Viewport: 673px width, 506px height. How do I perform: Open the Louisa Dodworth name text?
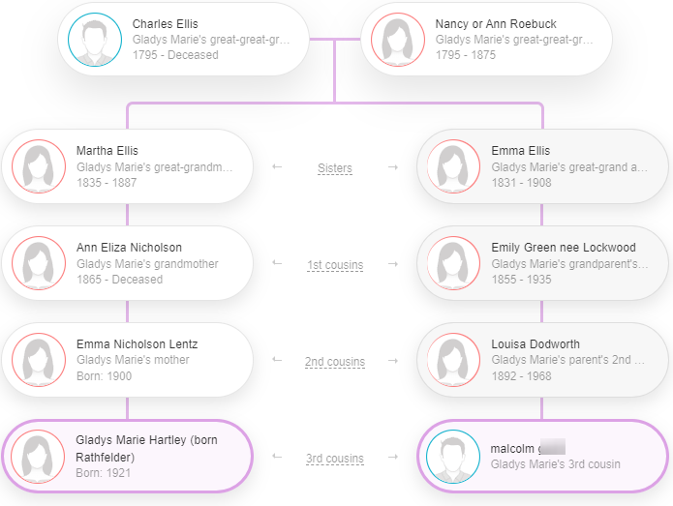tap(535, 343)
